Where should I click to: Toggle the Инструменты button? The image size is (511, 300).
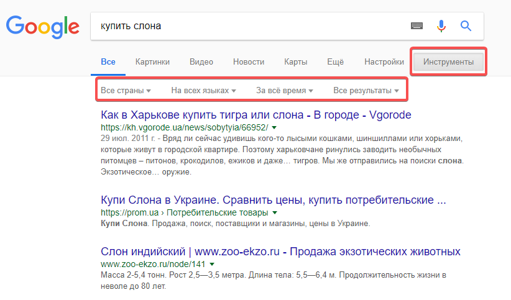[448, 62]
